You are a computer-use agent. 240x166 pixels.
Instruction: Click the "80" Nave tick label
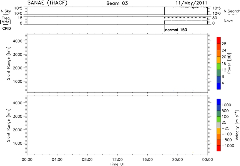[x=214, y=18]
